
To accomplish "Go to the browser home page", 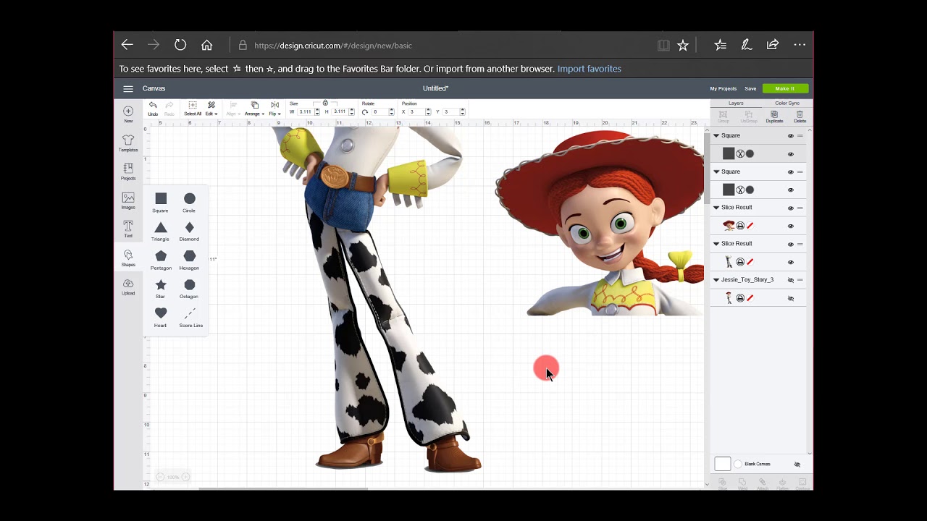I will coord(207,45).
